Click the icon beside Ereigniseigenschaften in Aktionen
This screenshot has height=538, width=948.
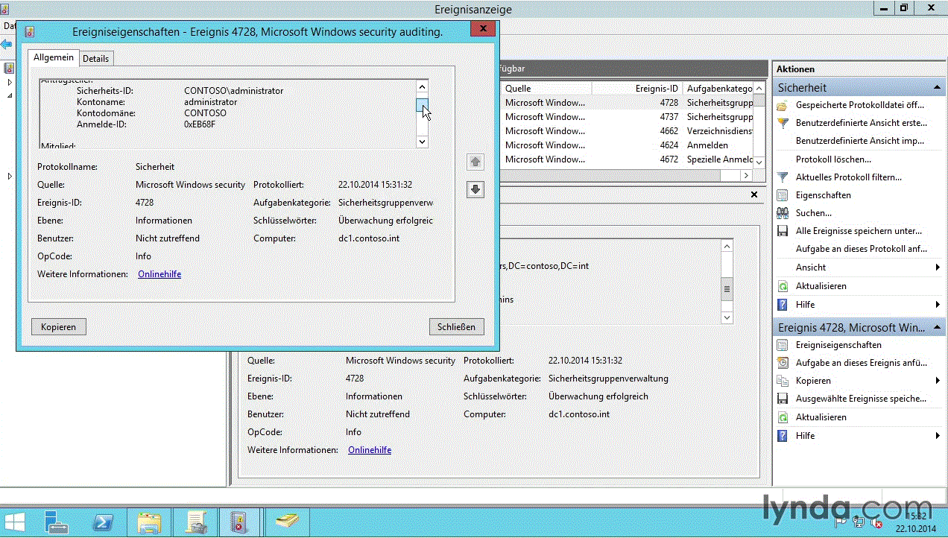(x=782, y=345)
